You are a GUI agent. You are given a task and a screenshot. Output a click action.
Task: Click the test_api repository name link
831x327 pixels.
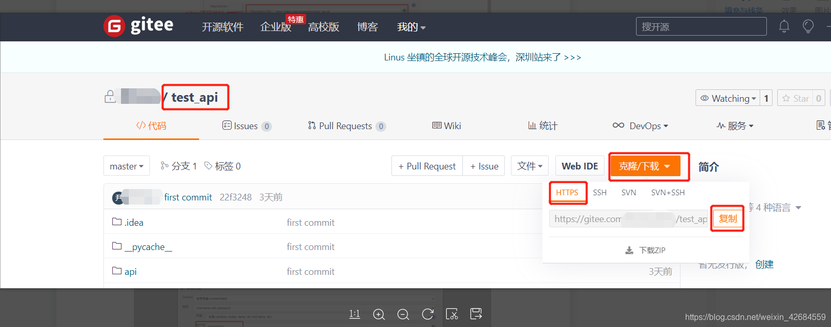coord(194,97)
